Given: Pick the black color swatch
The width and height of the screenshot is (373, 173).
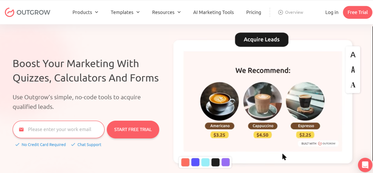Looking at the screenshot, I should [216, 162].
